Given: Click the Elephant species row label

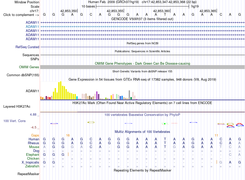Looking at the screenshot, I should (32, 155).
